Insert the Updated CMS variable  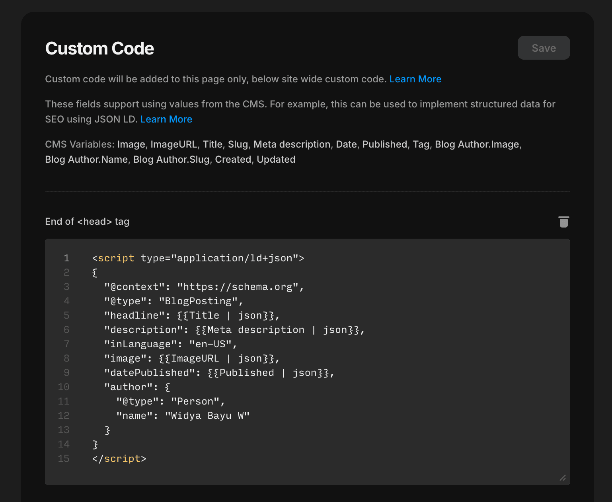(x=276, y=159)
